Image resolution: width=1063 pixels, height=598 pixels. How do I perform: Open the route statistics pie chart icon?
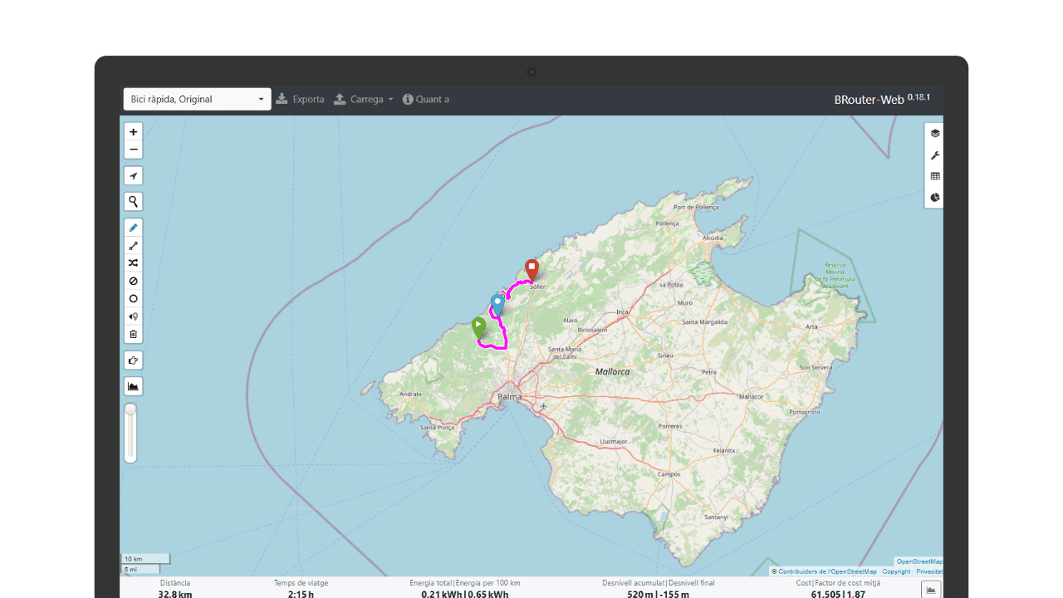tap(933, 197)
